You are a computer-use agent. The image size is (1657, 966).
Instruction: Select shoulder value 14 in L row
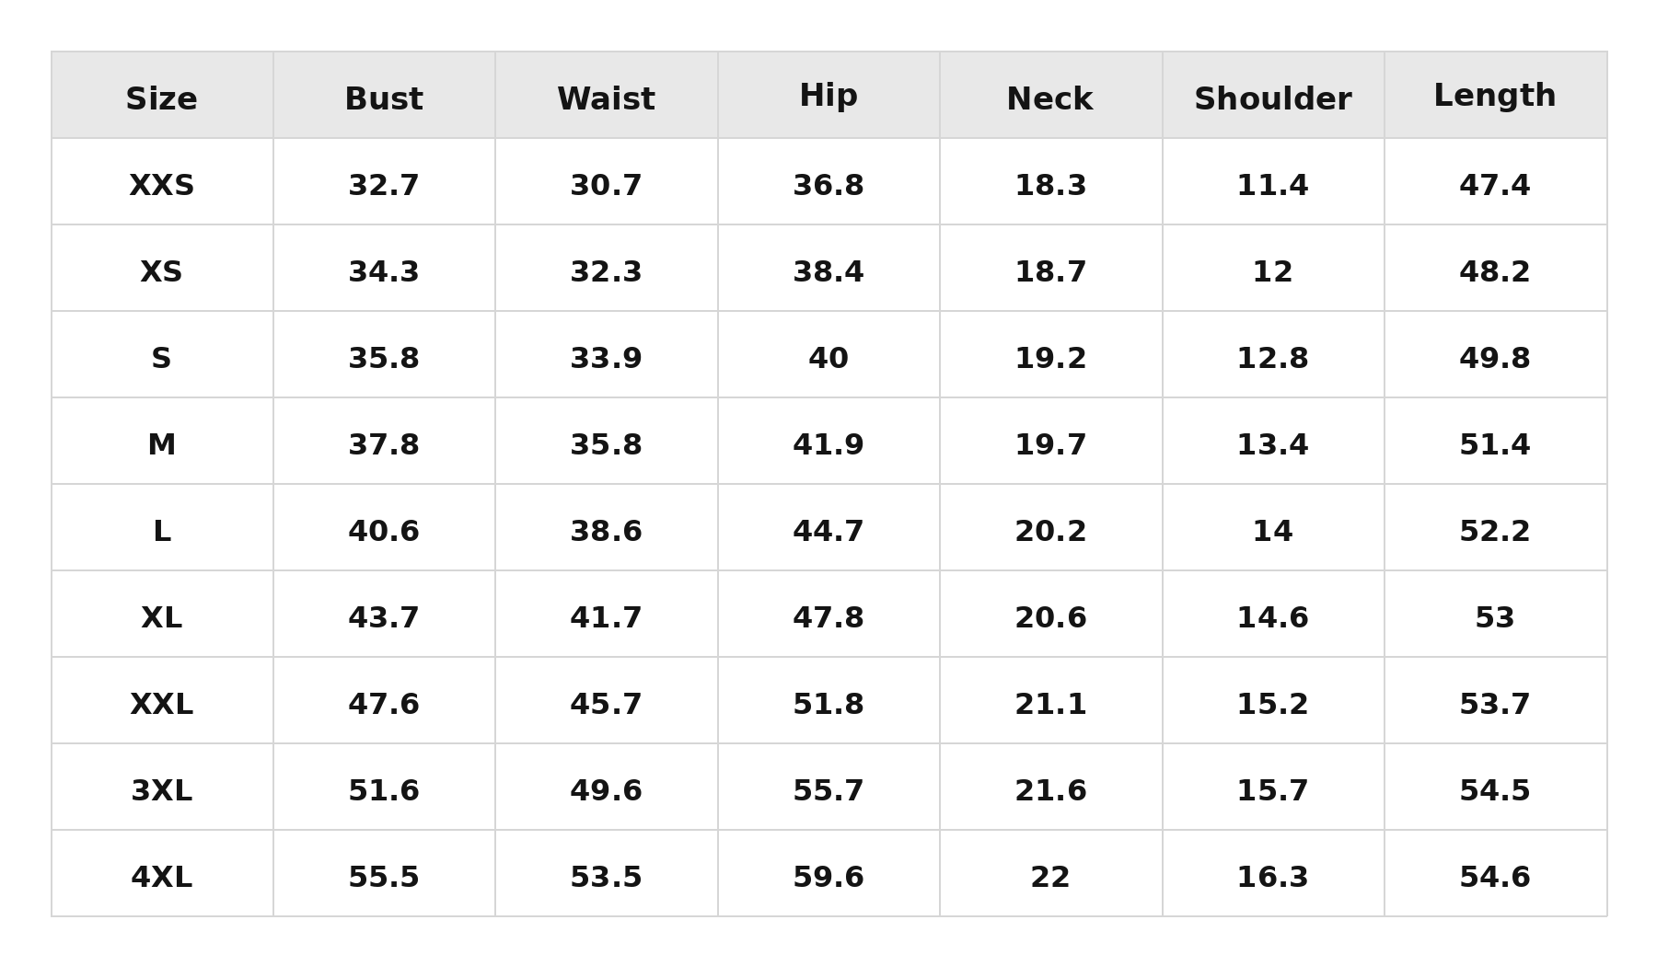point(1273,532)
